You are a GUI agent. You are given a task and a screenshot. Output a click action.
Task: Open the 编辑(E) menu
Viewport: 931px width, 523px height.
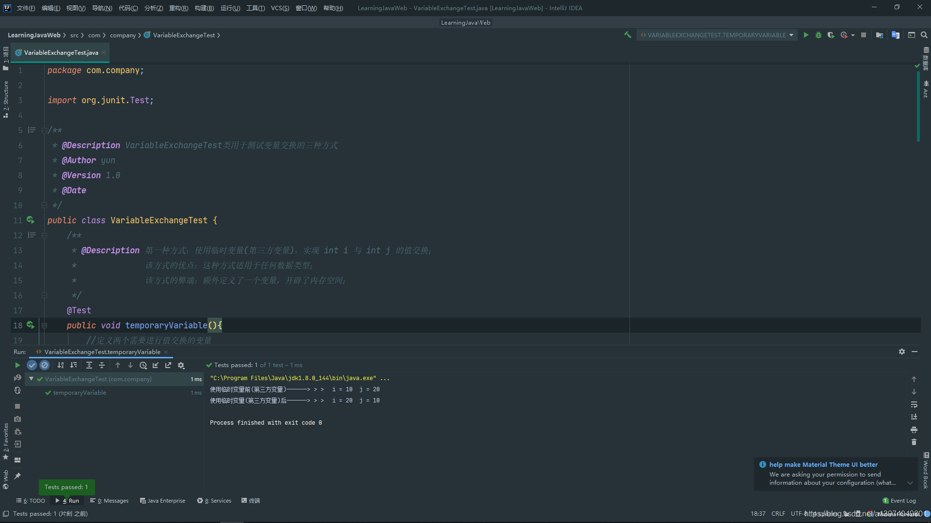[x=51, y=8]
